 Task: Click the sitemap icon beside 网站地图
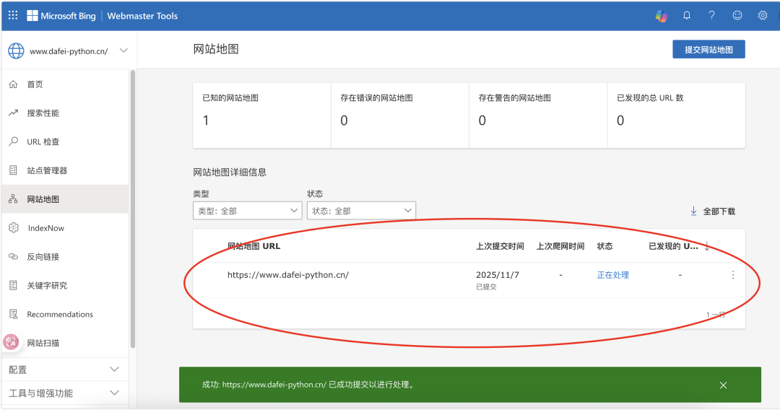[14, 199]
